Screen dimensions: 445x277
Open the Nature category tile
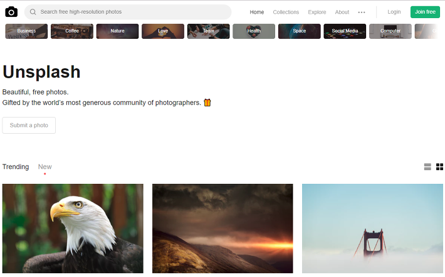click(x=117, y=31)
